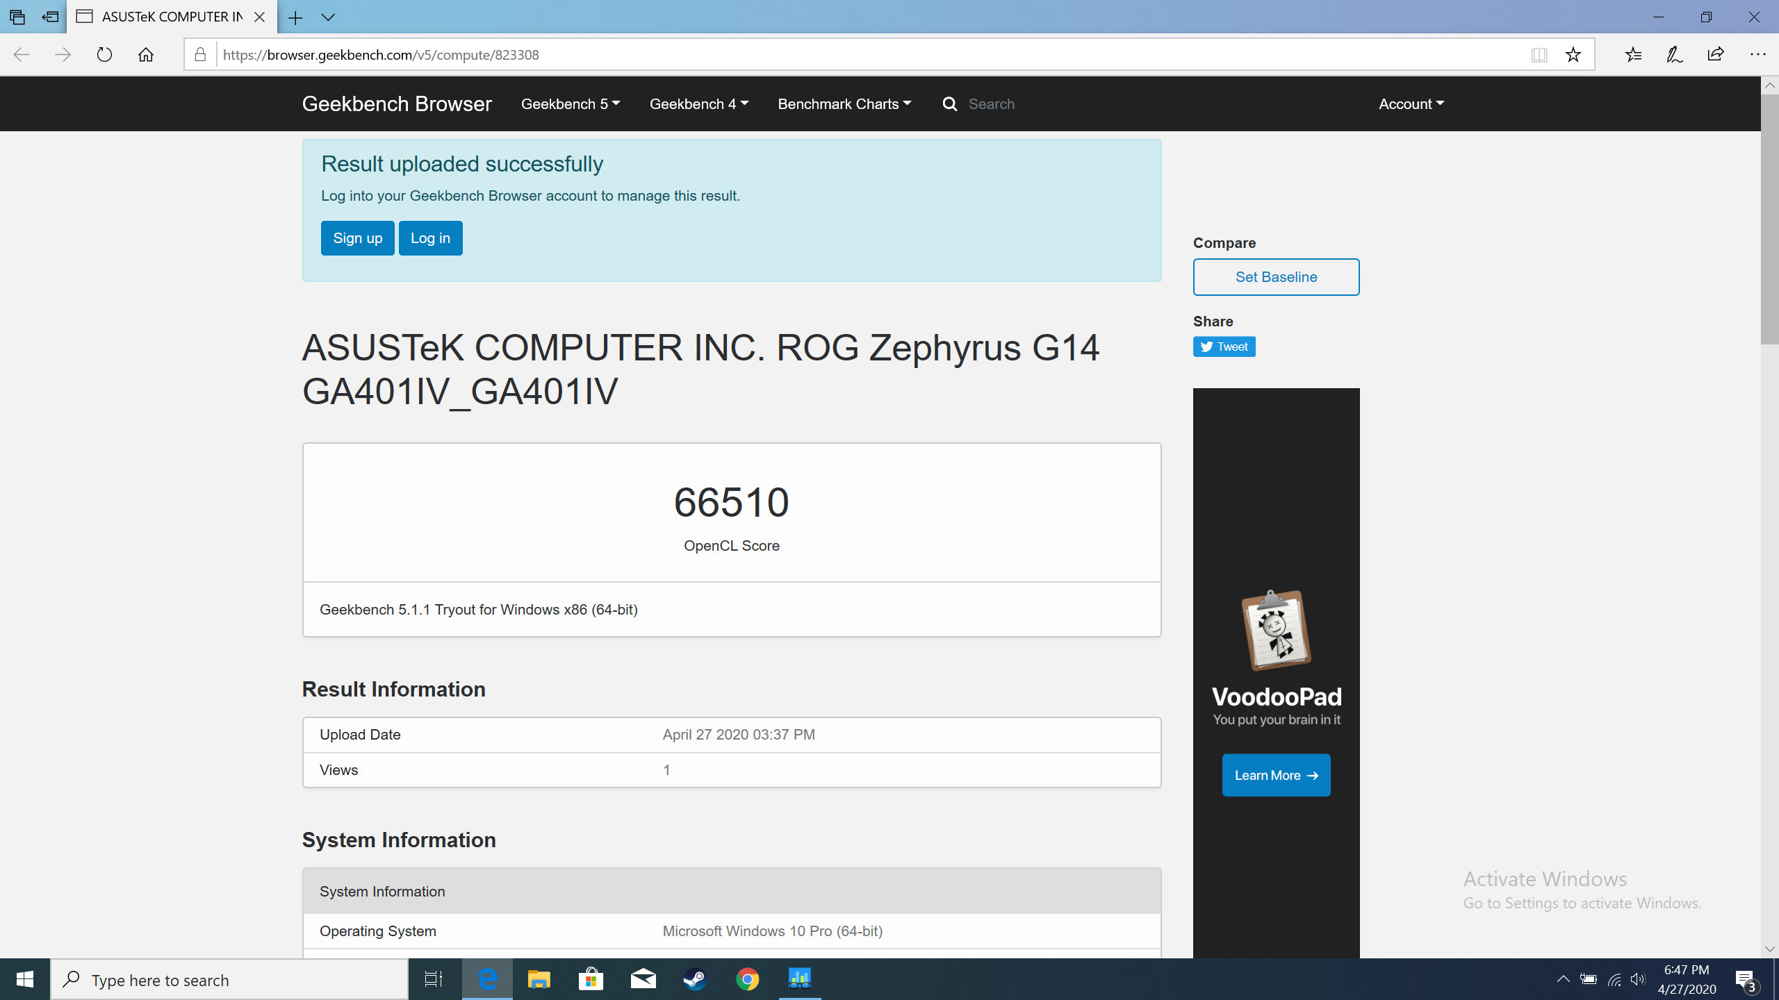The width and height of the screenshot is (1779, 1000).
Task: Click the browser Back arrow
Action: coord(22,55)
